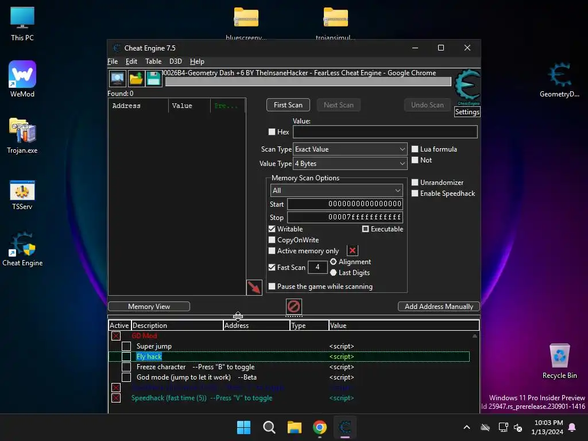588x441 pixels.
Task: Open the Table menu
Action: (x=153, y=61)
